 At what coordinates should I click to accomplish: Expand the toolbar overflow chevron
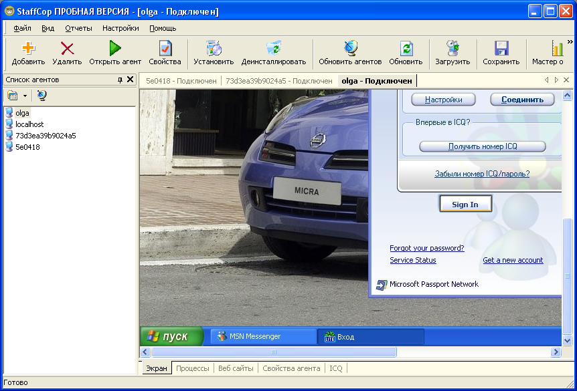coord(570,41)
